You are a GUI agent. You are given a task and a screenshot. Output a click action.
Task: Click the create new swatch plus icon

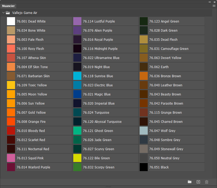(x=198, y=182)
